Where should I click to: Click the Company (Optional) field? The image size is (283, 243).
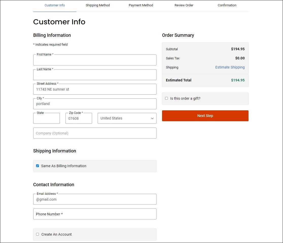coord(95,133)
